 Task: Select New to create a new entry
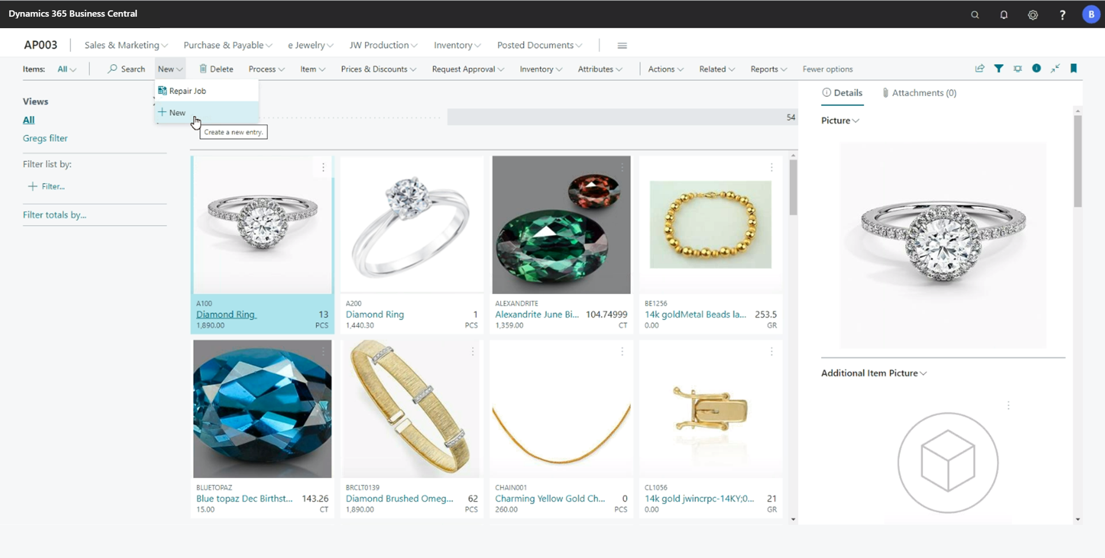(177, 112)
